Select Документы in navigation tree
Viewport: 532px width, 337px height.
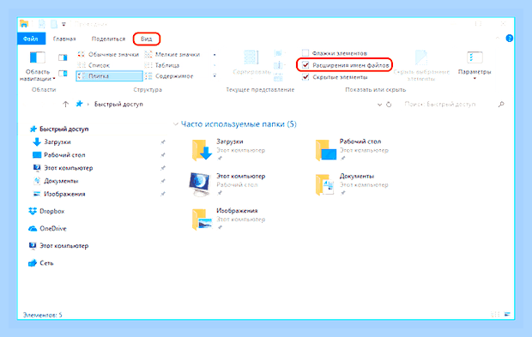(55, 181)
